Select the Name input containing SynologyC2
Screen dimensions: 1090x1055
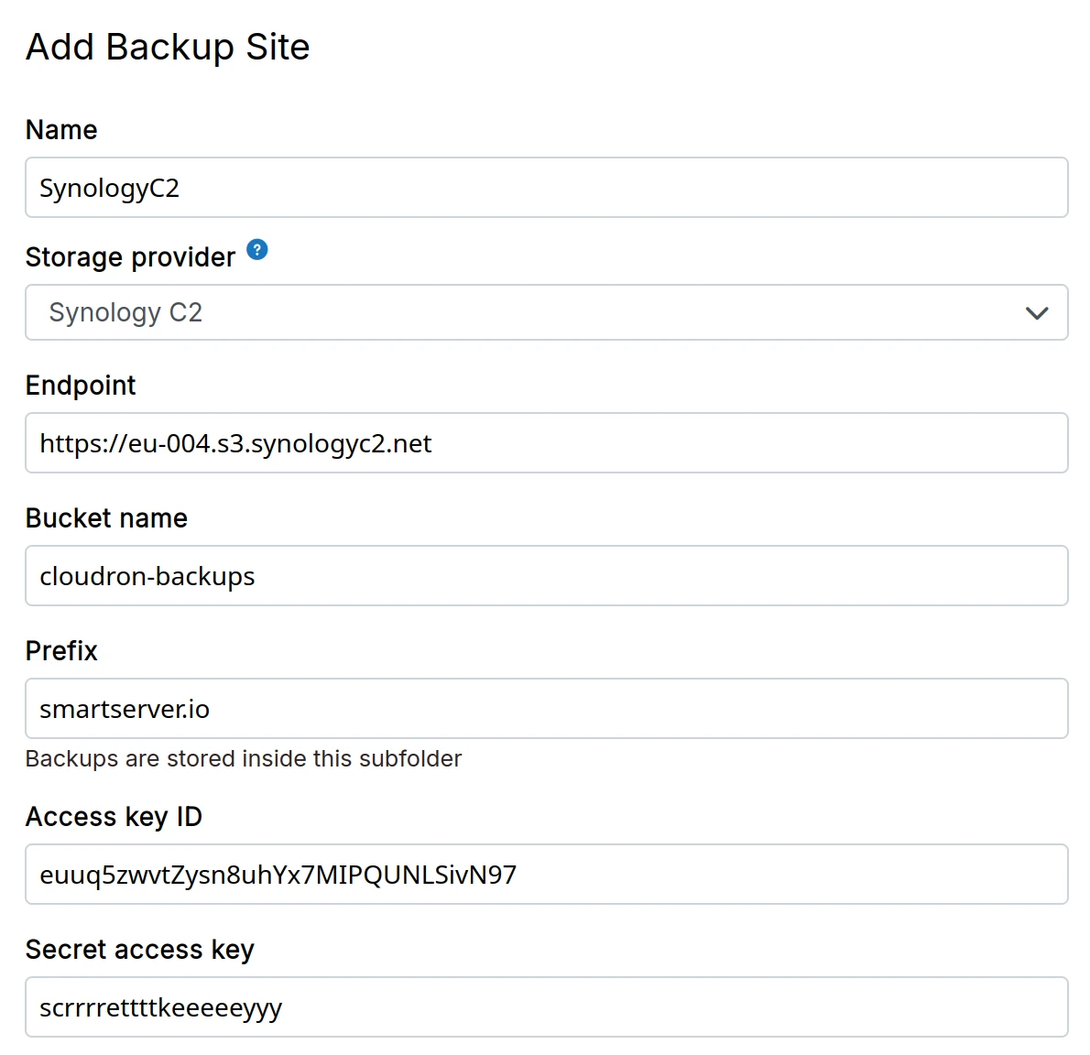366,188
